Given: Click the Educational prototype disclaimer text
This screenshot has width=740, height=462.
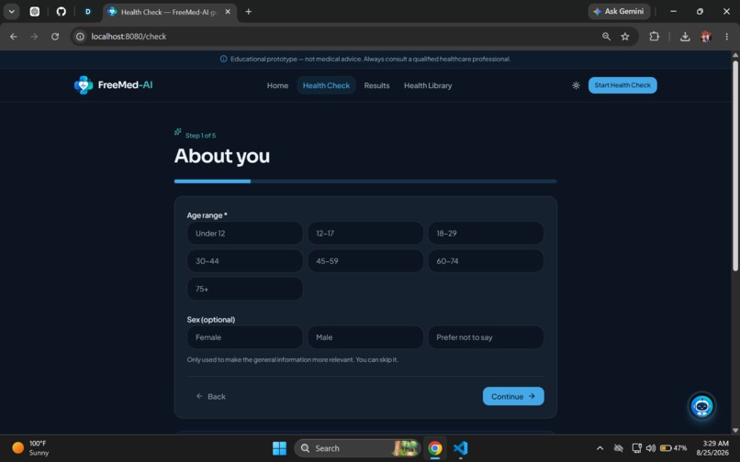Looking at the screenshot, I should [x=370, y=59].
